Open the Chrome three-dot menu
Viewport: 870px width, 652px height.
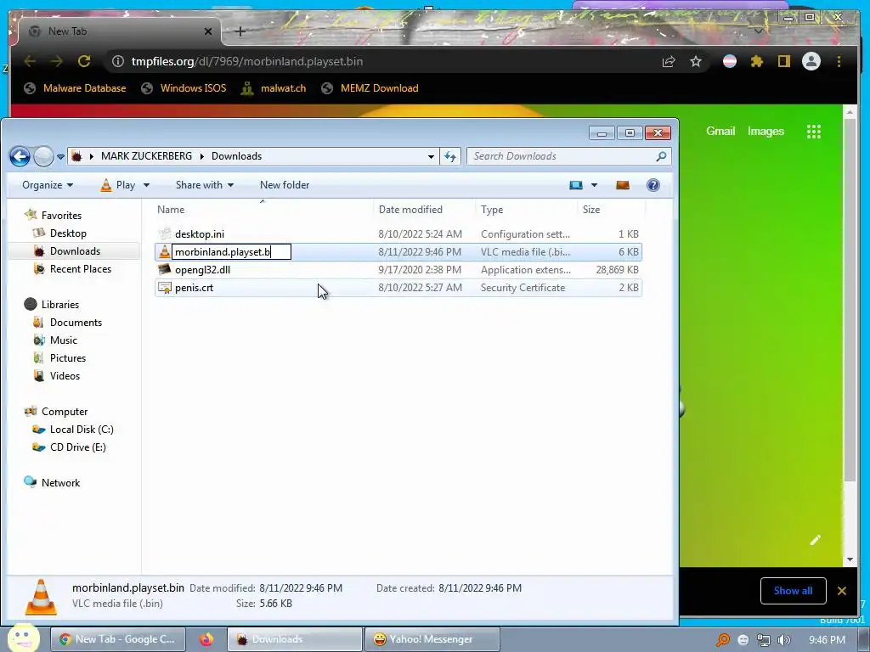(839, 61)
